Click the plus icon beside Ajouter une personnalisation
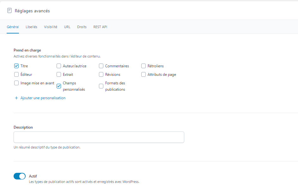 [16, 98]
